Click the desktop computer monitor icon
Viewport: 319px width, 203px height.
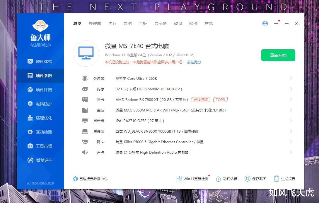pyautogui.click(x=86, y=53)
